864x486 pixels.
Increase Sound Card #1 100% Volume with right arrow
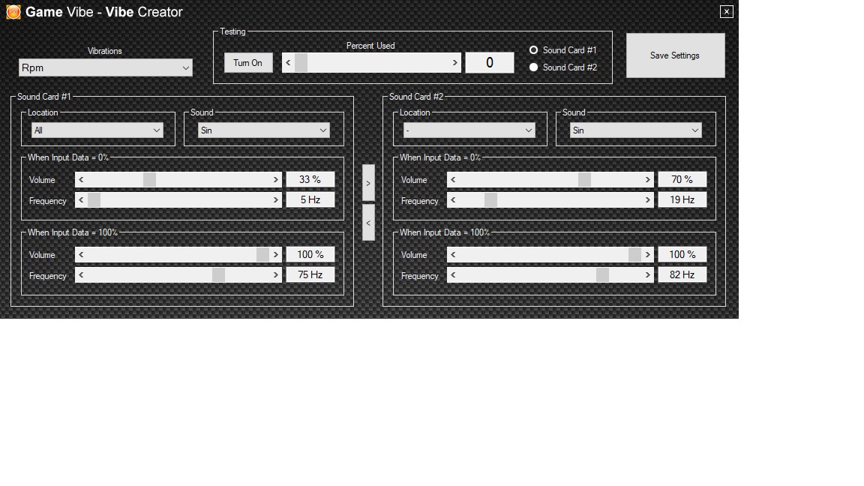click(x=275, y=254)
